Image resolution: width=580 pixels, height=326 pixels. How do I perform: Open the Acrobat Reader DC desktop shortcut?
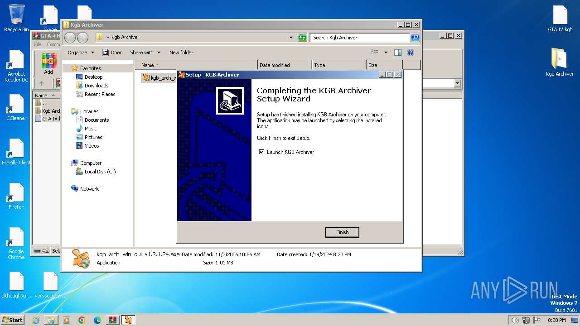pos(16,66)
